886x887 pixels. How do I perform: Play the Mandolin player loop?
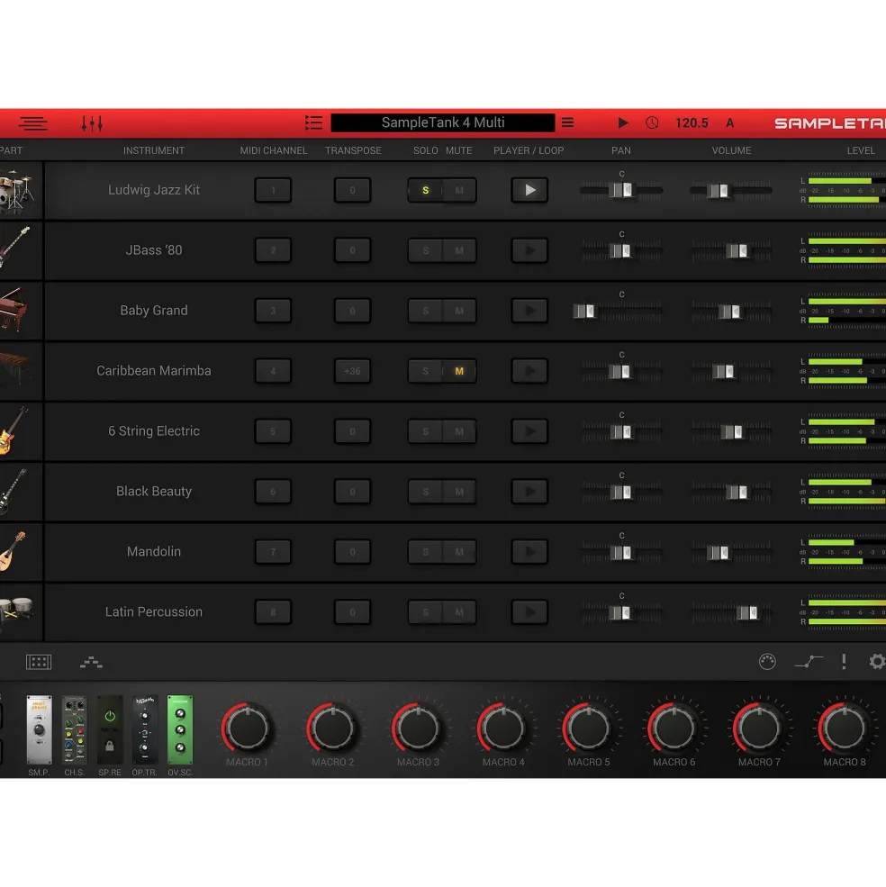pyautogui.click(x=529, y=551)
